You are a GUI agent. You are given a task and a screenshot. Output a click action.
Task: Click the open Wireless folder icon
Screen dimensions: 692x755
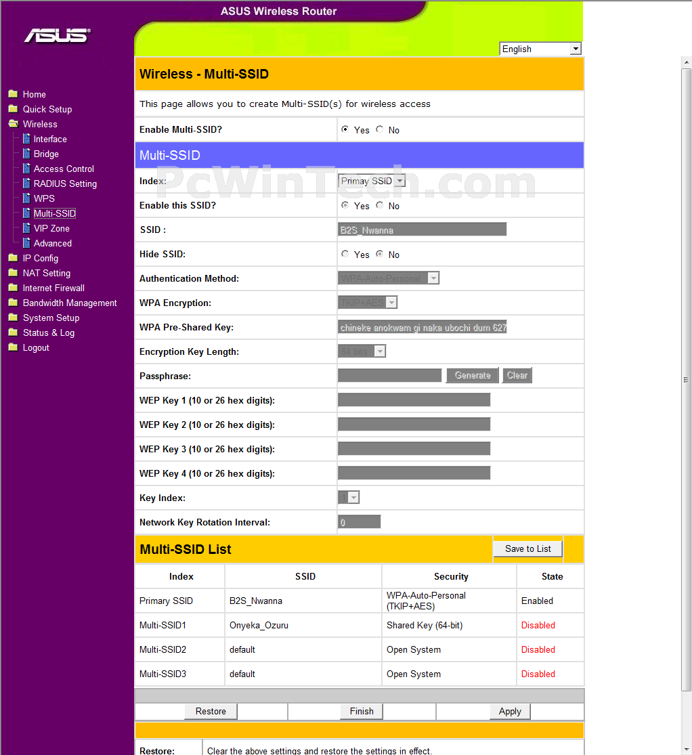pos(14,124)
